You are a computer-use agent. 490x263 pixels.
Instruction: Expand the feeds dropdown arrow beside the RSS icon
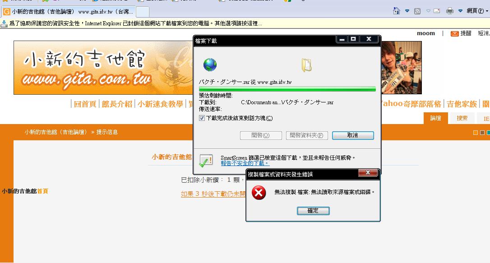[x=429, y=11]
